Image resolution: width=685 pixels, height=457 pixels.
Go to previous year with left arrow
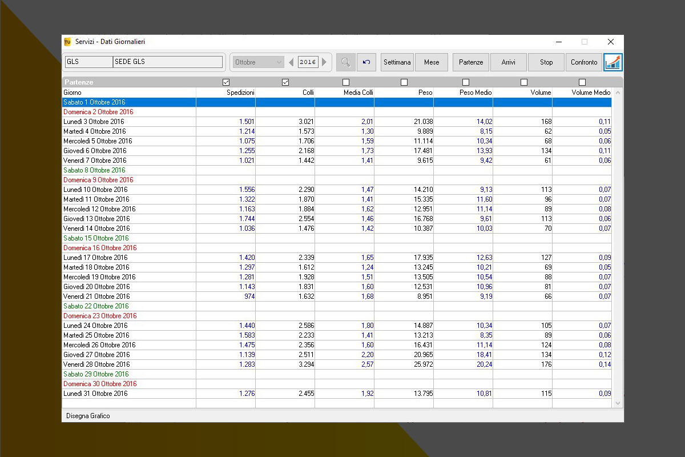[x=291, y=62]
